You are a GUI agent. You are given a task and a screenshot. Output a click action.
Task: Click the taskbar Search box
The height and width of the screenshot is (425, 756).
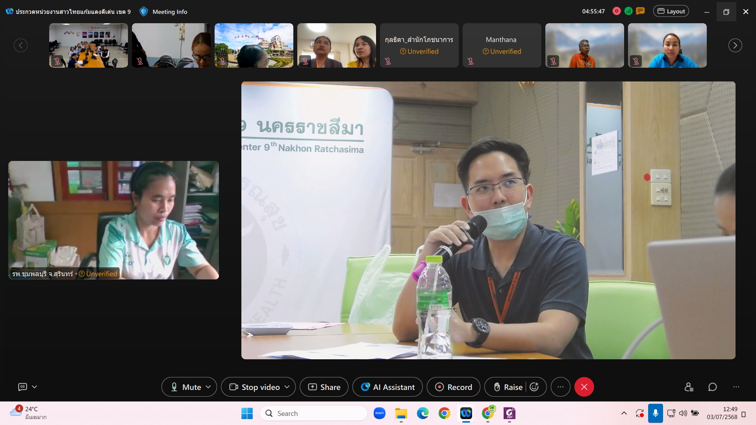[x=313, y=414]
